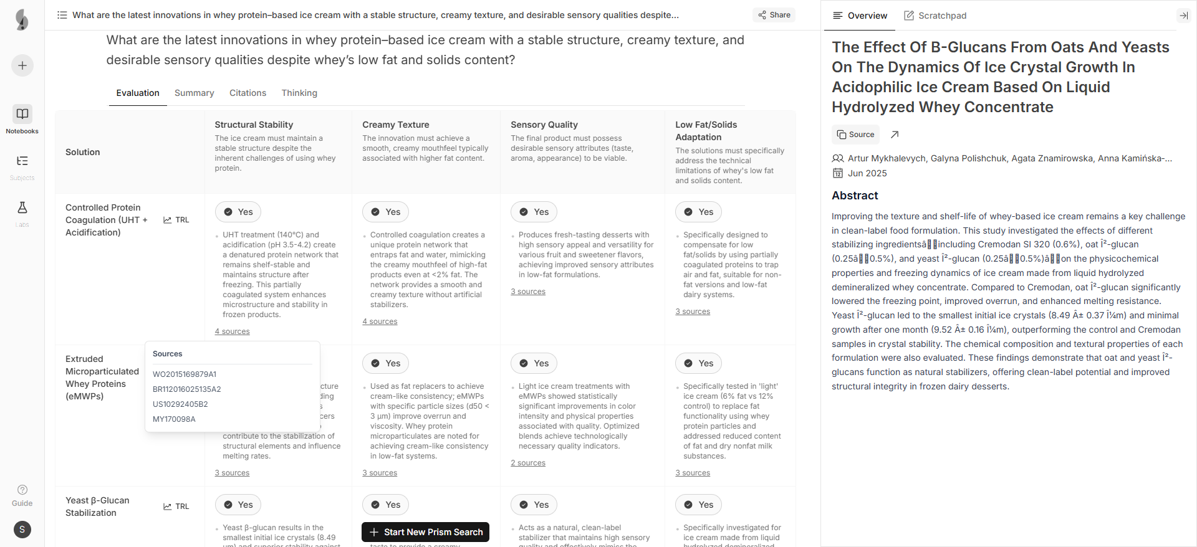Expand 3 sources under Sensory Quality
This screenshot has height=547, width=1197.
click(x=528, y=292)
